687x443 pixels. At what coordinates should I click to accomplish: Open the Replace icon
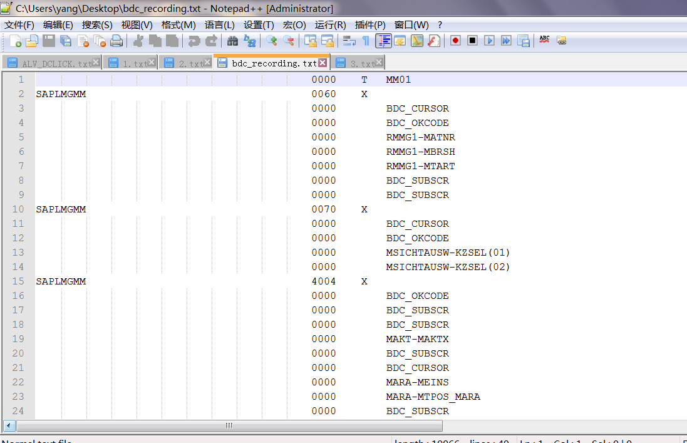[x=250, y=41]
